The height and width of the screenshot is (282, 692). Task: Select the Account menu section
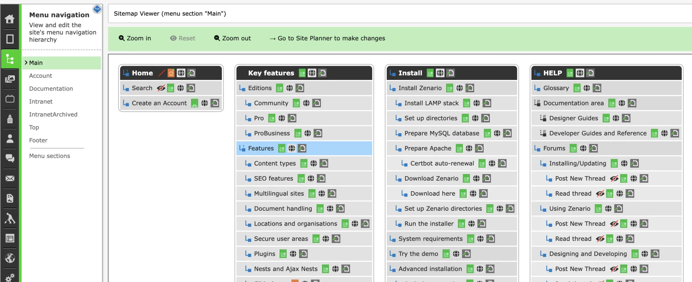point(40,76)
